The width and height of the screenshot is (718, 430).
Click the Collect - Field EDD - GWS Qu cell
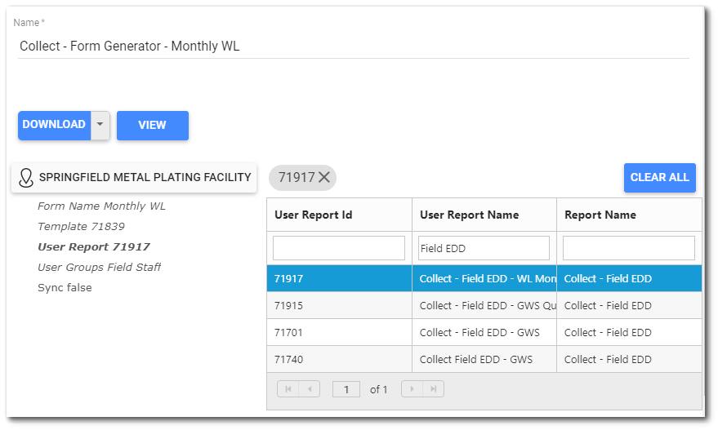pos(484,306)
